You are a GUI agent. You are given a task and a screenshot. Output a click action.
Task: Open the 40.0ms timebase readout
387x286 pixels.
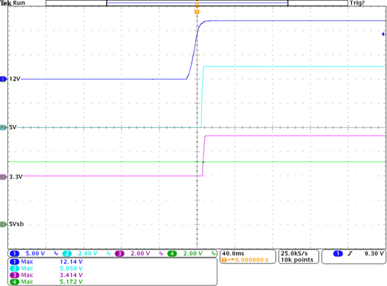pyautogui.click(x=233, y=253)
